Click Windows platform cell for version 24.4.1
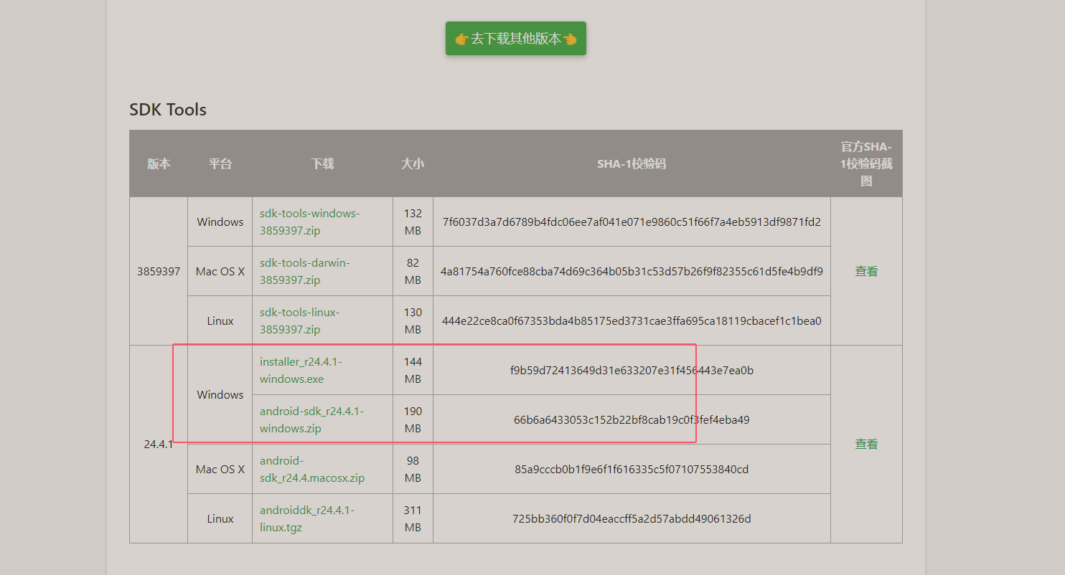Viewport: 1065px width, 575px height. click(x=220, y=394)
